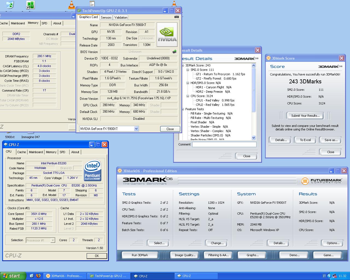
Task: Click Result Details scrollbar up arrow
Action: pyautogui.click(x=253, y=65)
